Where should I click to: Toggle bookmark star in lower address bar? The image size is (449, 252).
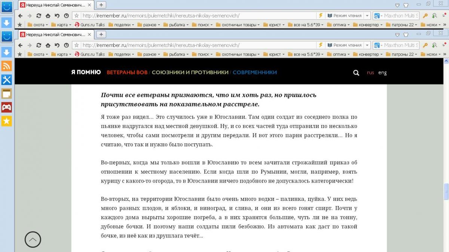point(77,45)
